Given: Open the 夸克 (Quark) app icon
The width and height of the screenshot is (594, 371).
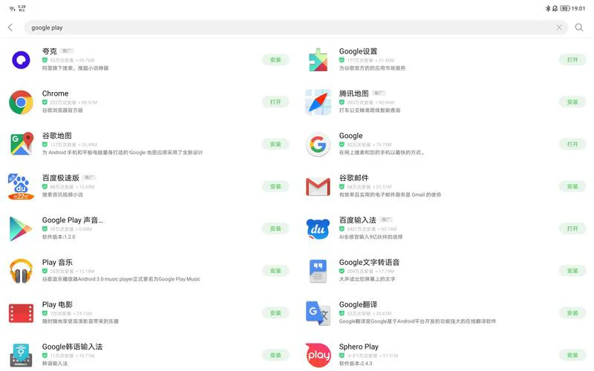Looking at the screenshot, I should pyautogui.click(x=22, y=60).
